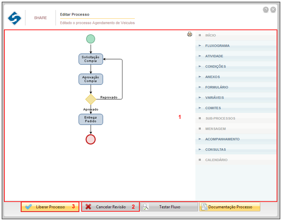The width and height of the screenshot is (282, 221).
Task: Click the magnifier icon on Testar Fluxo
Action: (146, 207)
